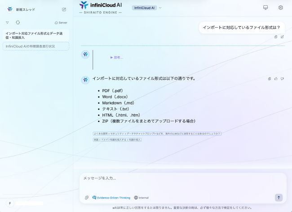Click the answer intro sentence インポートに対応しているファイル形式は以下の通りです
This screenshot has width=292, height=212.
point(144,79)
